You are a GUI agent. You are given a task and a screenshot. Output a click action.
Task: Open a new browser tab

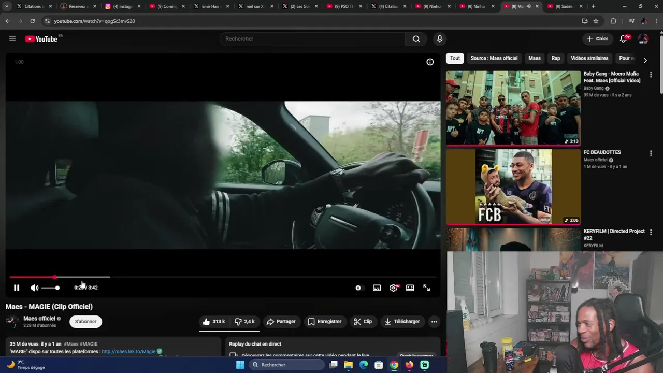pos(593,6)
